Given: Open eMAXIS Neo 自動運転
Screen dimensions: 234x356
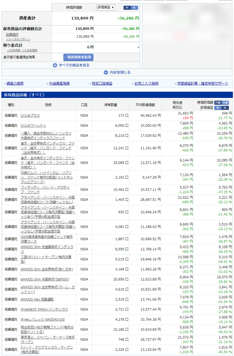Looking at the screenshot, I should tap(37, 300).
